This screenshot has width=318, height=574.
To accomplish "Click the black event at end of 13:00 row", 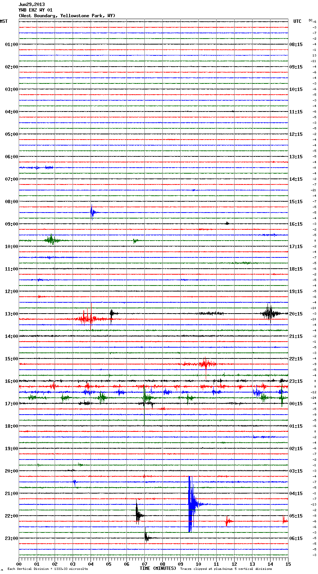I will point(269,313).
